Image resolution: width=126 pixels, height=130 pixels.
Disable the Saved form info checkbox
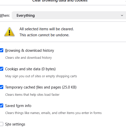1,105
